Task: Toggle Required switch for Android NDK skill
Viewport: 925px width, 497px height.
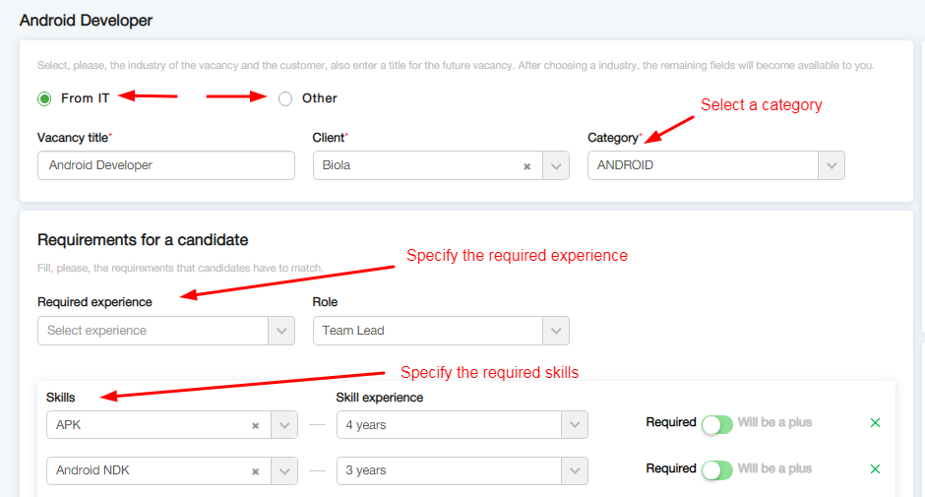Action: point(717,469)
